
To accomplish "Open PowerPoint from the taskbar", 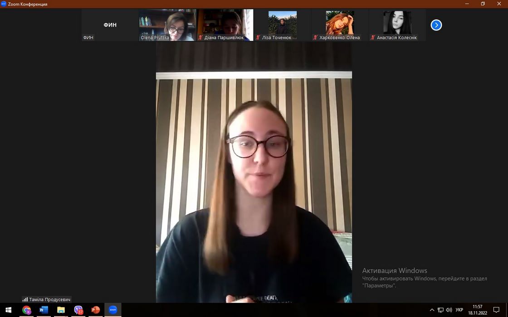I will pyautogui.click(x=96, y=310).
